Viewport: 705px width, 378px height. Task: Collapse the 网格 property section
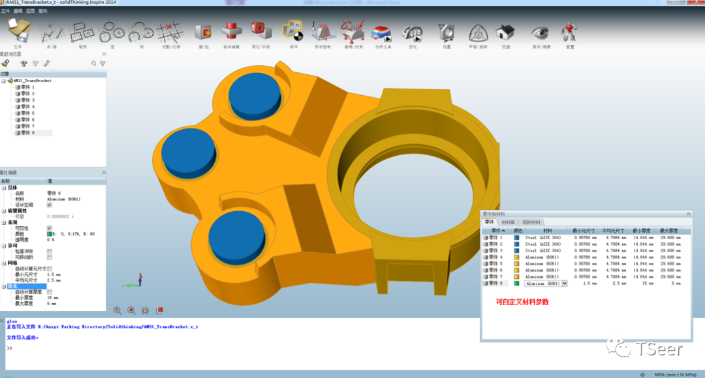point(4,263)
